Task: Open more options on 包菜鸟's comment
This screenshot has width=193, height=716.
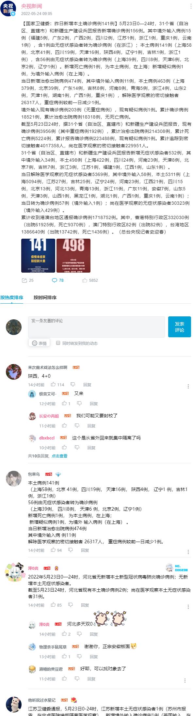Action: pyautogui.click(x=188, y=552)
